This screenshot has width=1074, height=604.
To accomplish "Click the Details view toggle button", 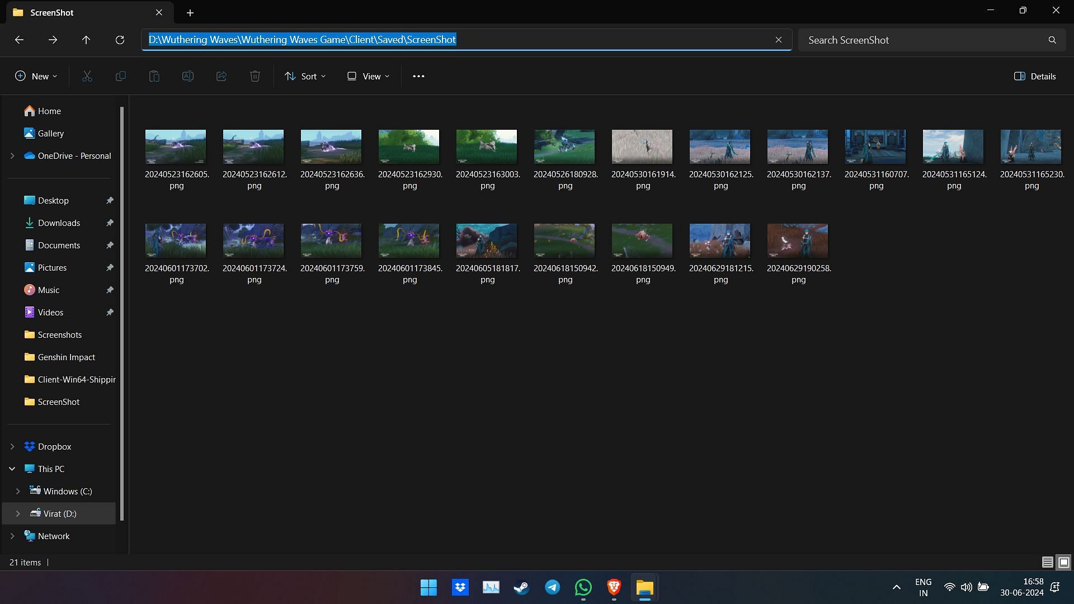I will tap(1048, 562).
